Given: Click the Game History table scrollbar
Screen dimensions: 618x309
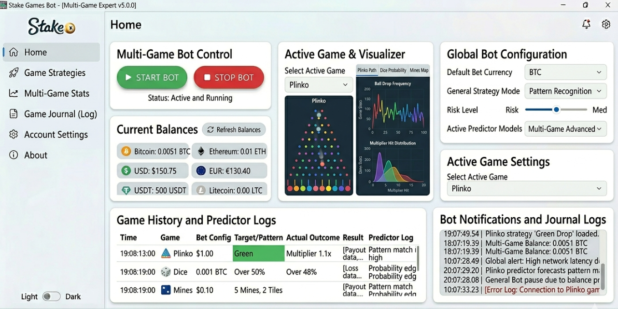Looking at the screenshot, I should (x=418, y=258).
